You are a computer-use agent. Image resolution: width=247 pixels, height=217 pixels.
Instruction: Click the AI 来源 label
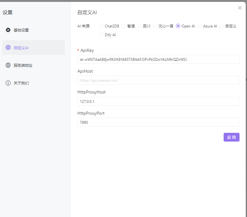(x=84, y=26)
